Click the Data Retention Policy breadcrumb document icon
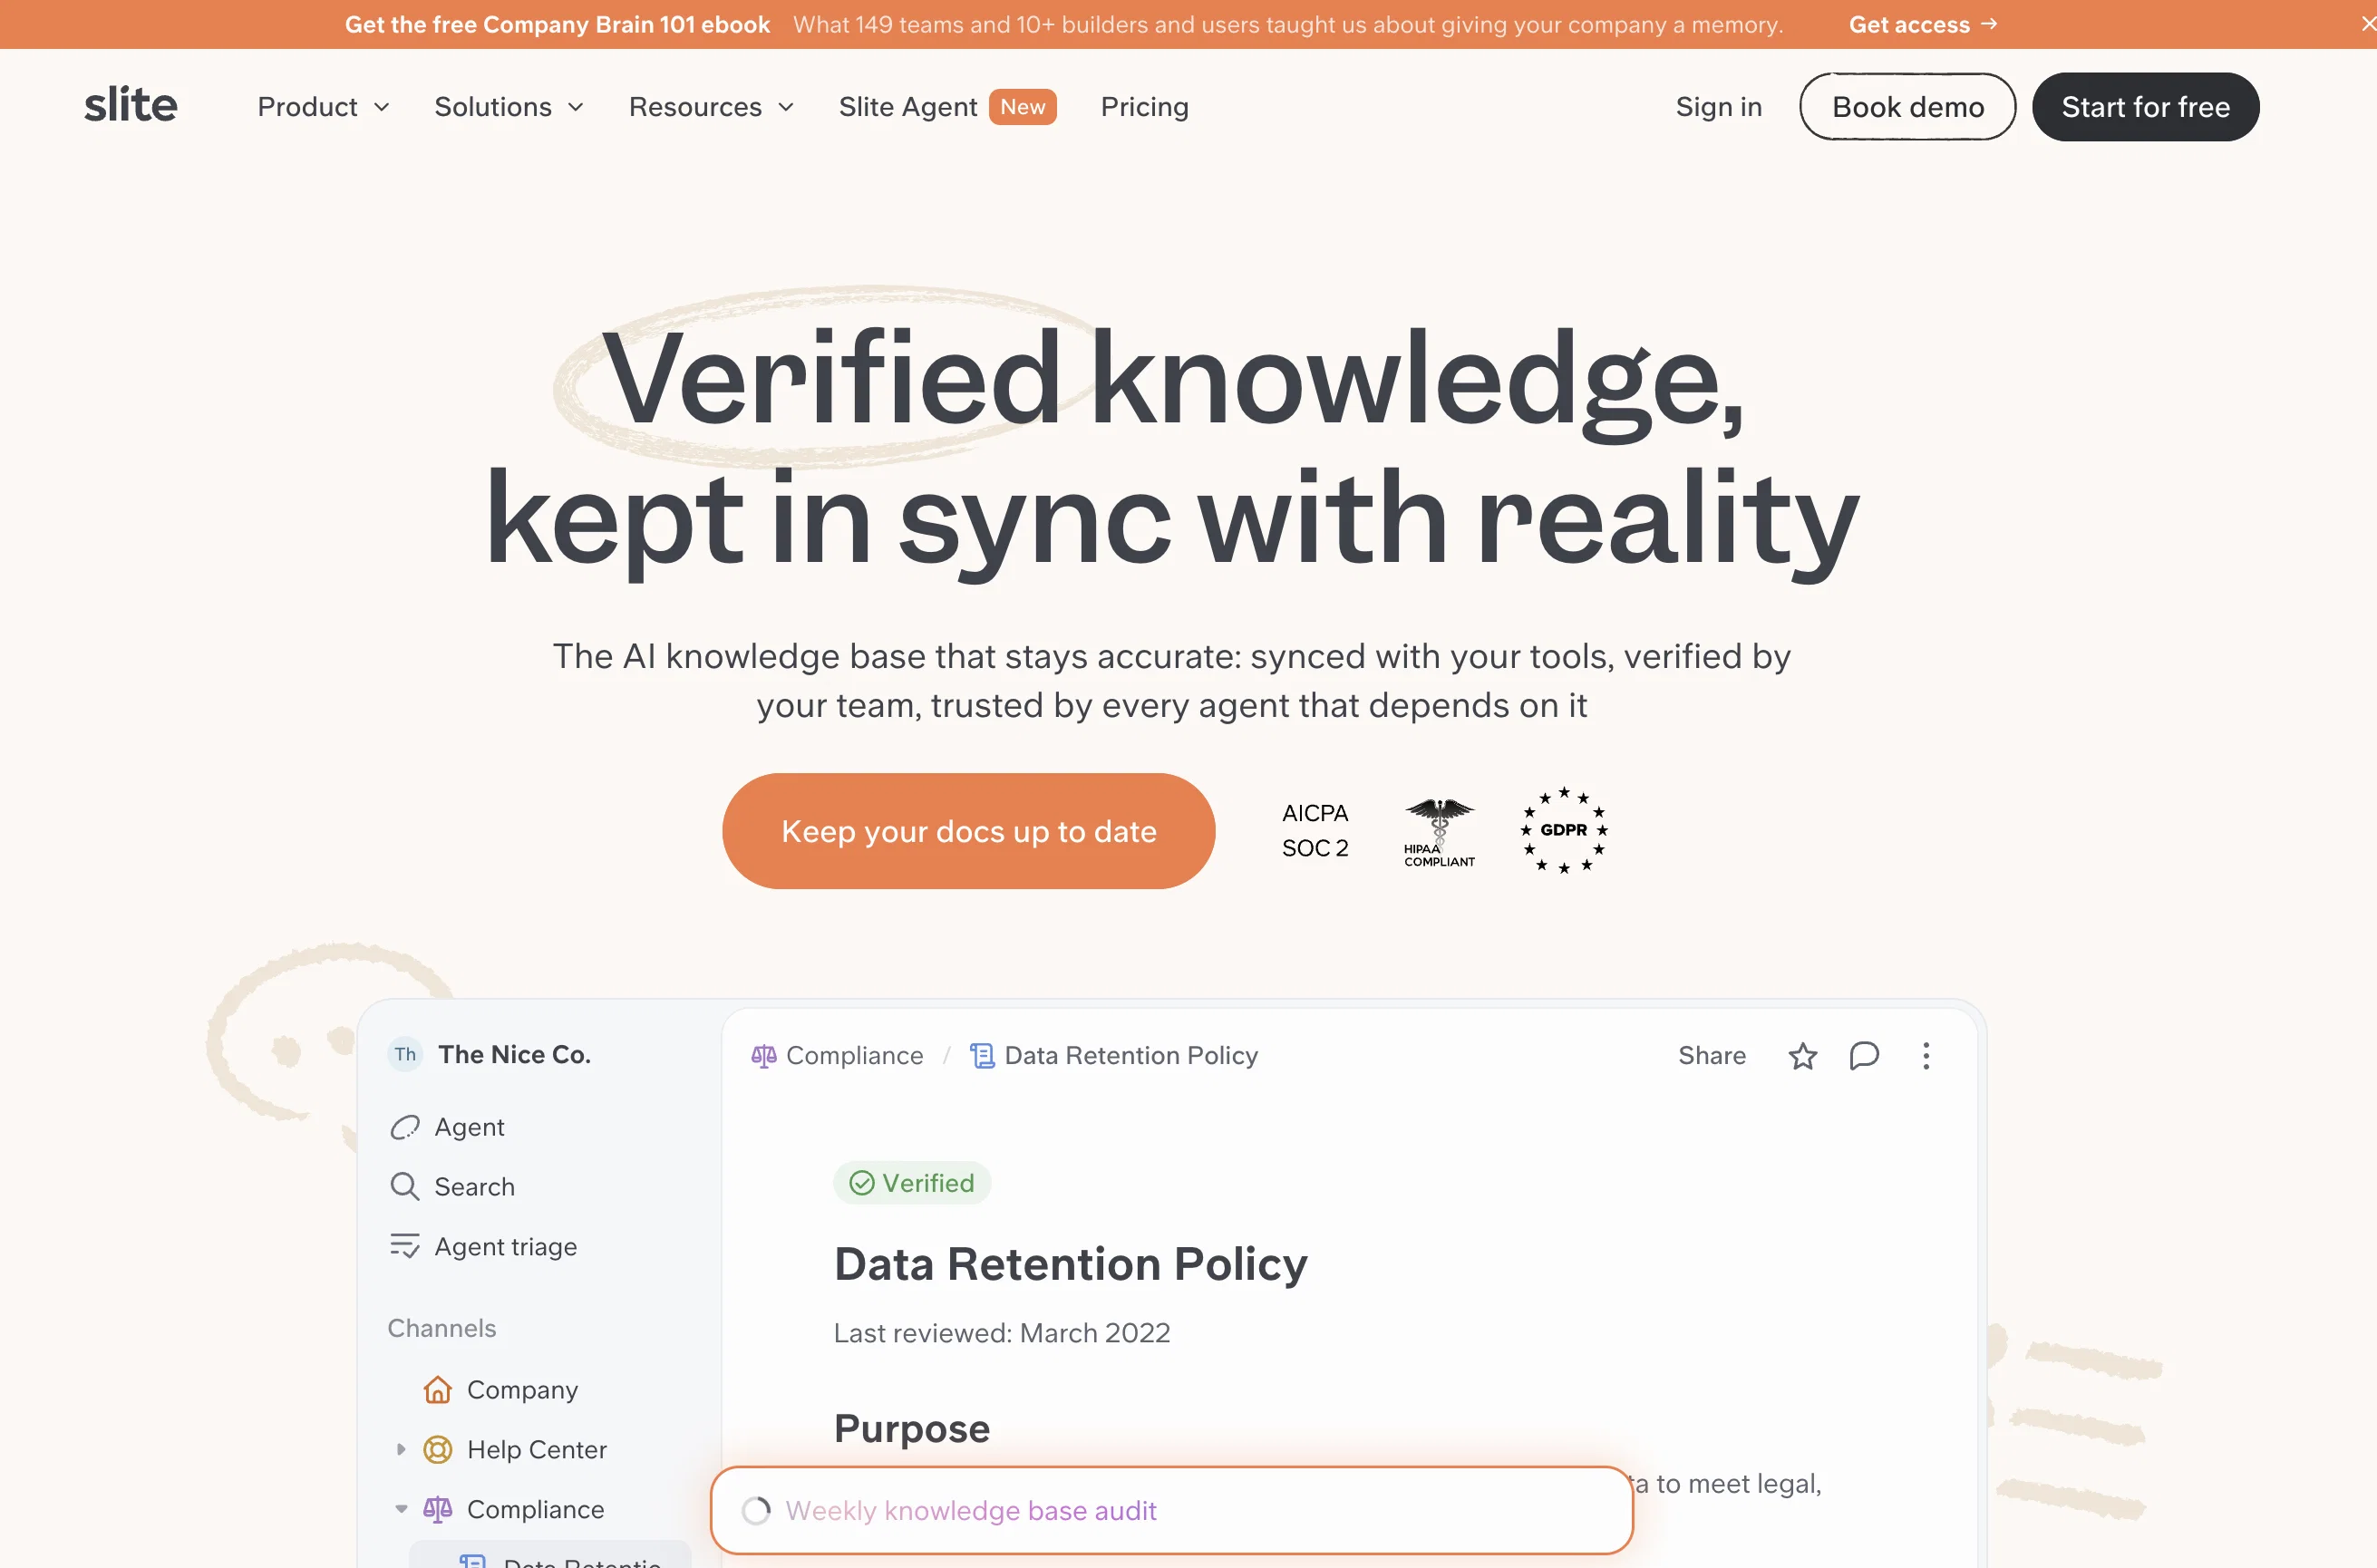This screenshot has height=1568, width=2377. coord(983,1056)
